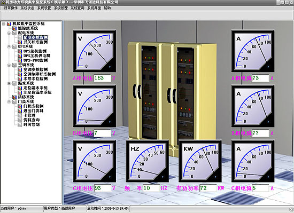Click the A相电压 value field showing 163

[103, 78]
